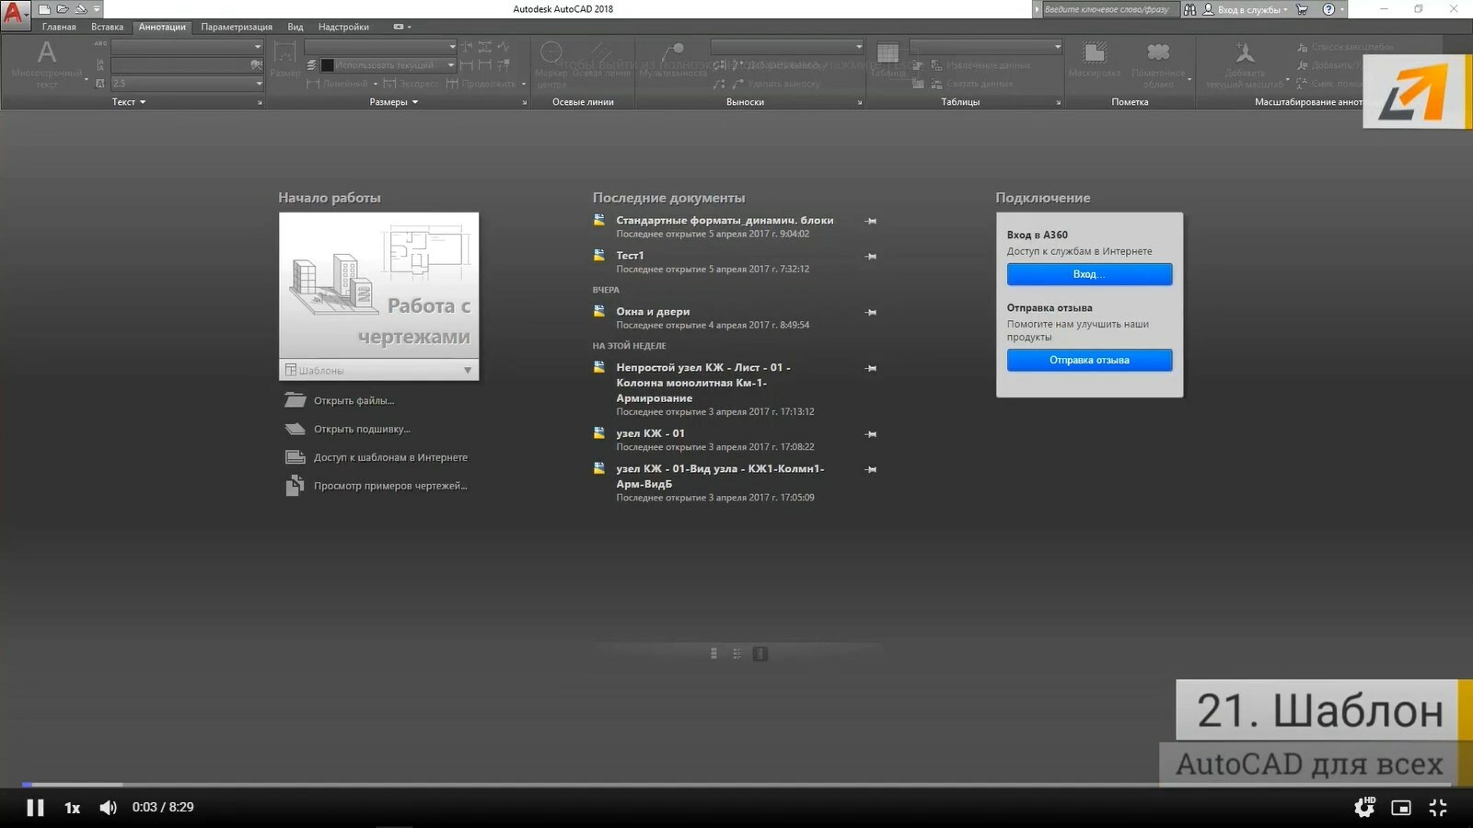Click the Открыть файлы link
This screenshot has height=828, width=1473.
[354, 401]
